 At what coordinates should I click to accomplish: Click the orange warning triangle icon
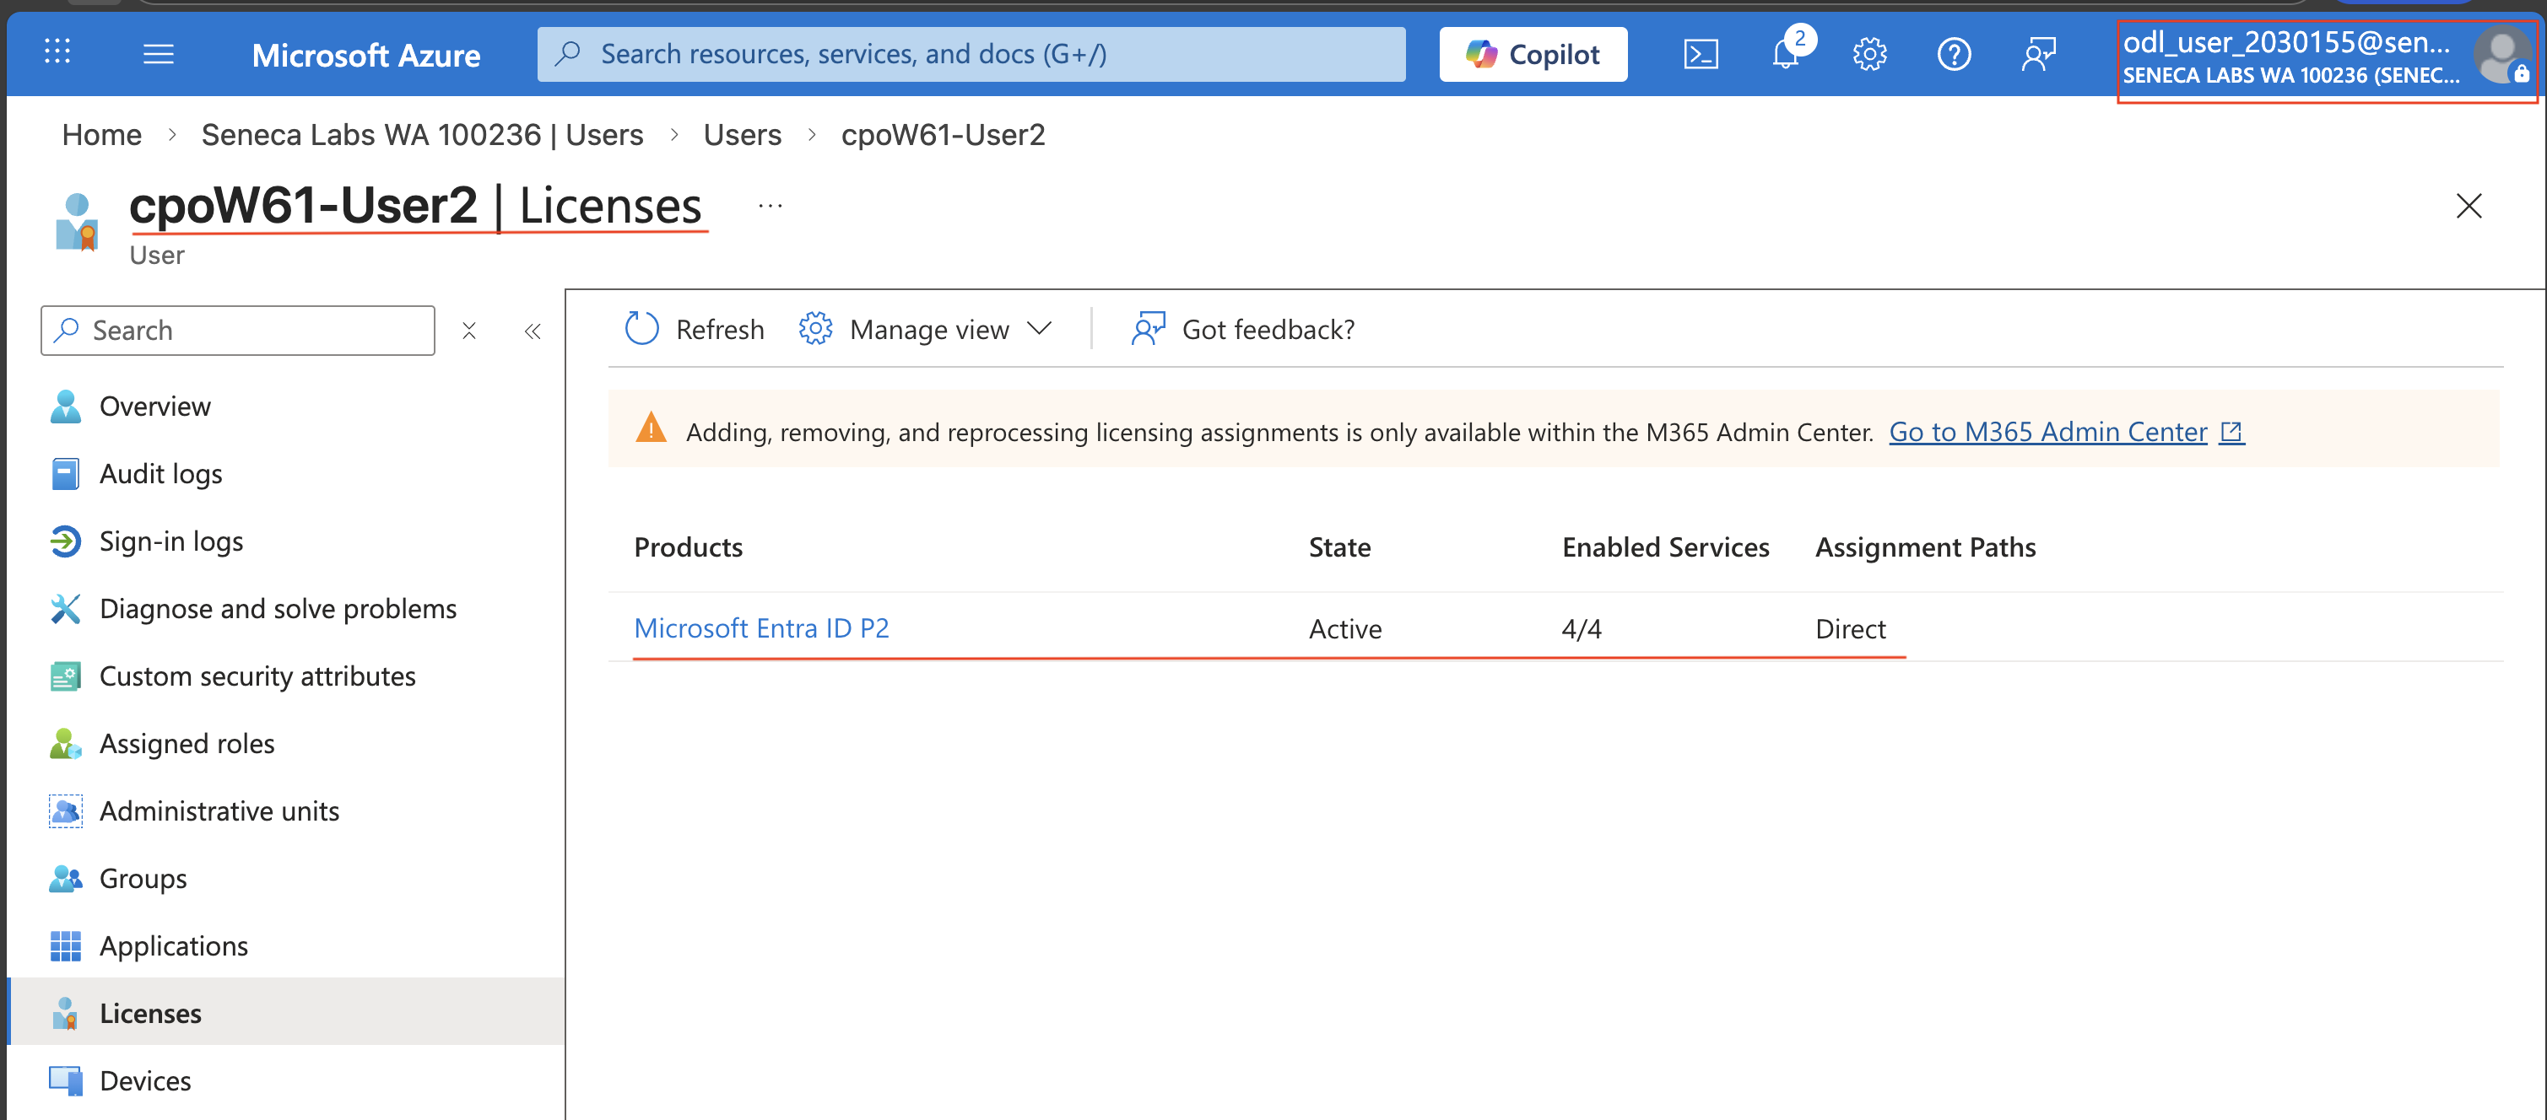(x=651, y=428)
